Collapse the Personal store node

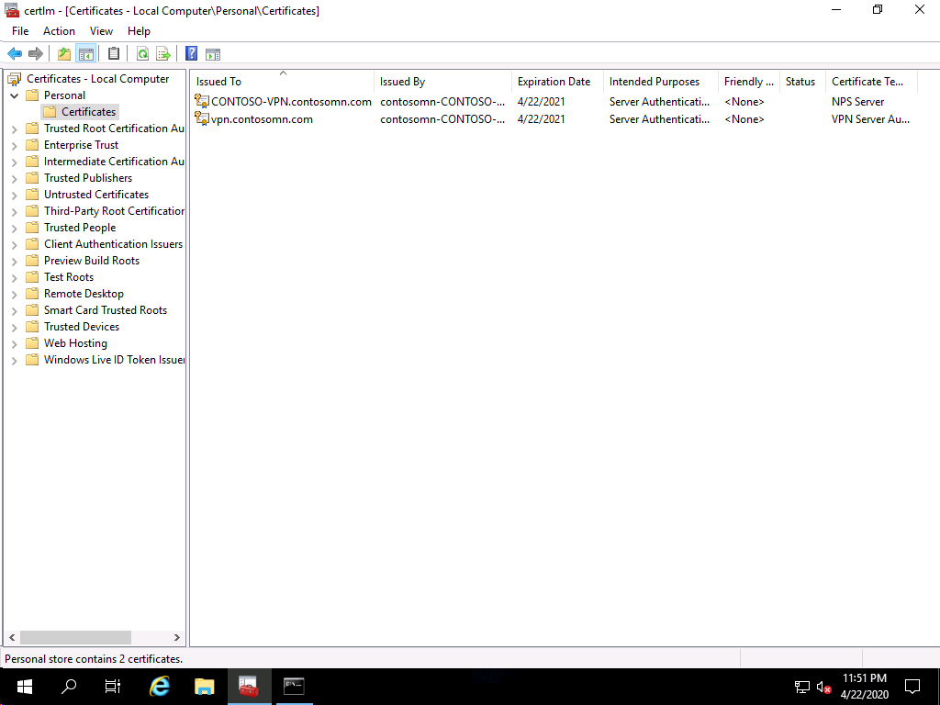tap(15, 95)
